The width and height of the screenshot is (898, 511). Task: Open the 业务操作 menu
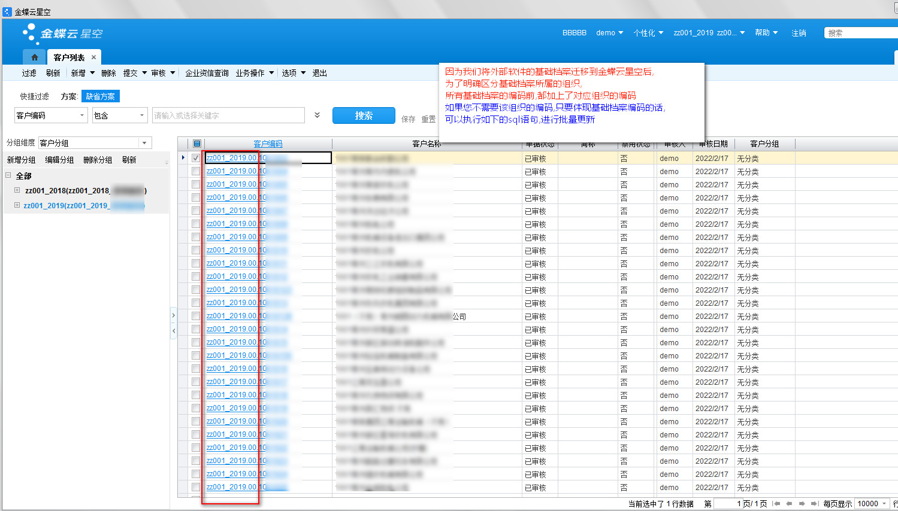pos(254,73)
